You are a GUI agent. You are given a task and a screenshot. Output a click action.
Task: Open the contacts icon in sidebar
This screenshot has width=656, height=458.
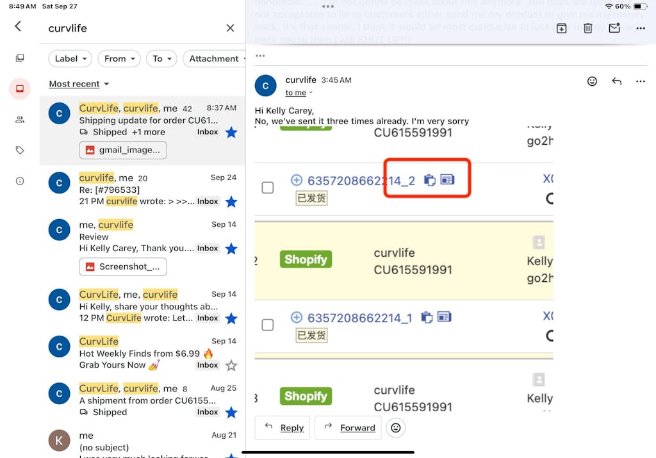click(20, 119)
